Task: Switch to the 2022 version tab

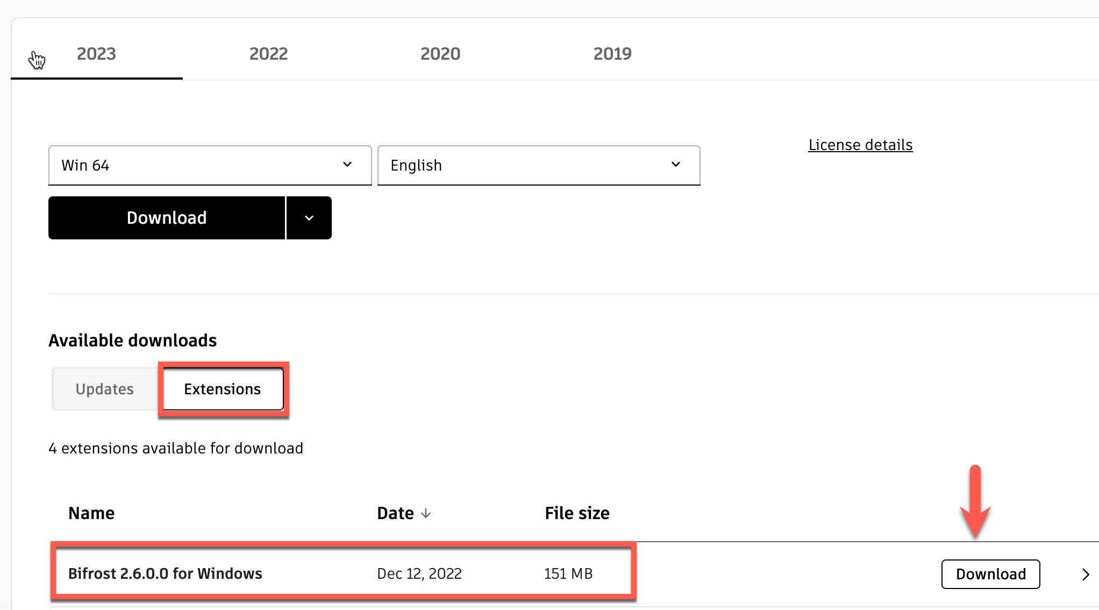Action: (268, 54)
